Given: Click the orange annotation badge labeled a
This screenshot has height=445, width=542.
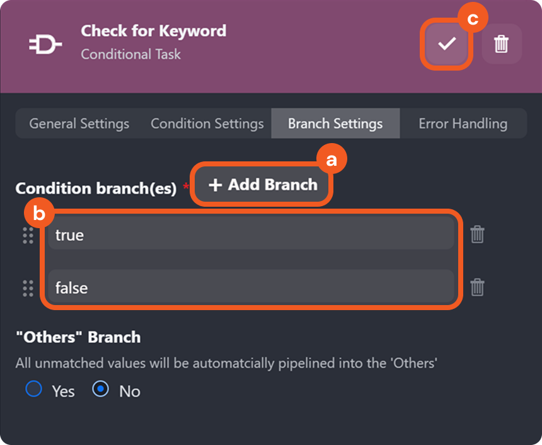Looking at the screenshot, I should point(332,160).
